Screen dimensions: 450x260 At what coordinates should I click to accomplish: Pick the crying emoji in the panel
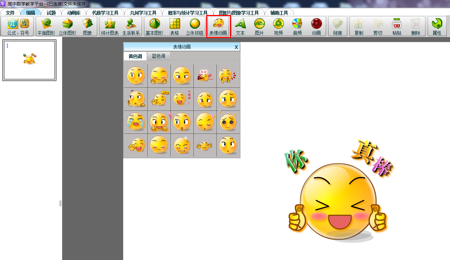136,122
